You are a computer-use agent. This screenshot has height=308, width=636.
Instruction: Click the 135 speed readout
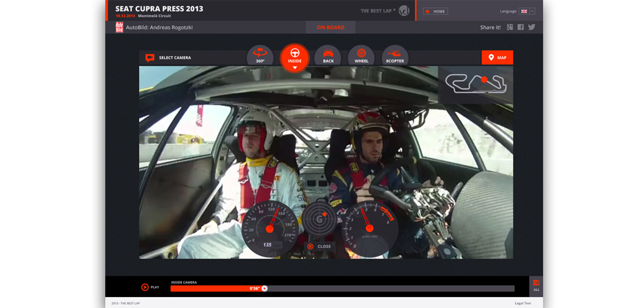267,245
